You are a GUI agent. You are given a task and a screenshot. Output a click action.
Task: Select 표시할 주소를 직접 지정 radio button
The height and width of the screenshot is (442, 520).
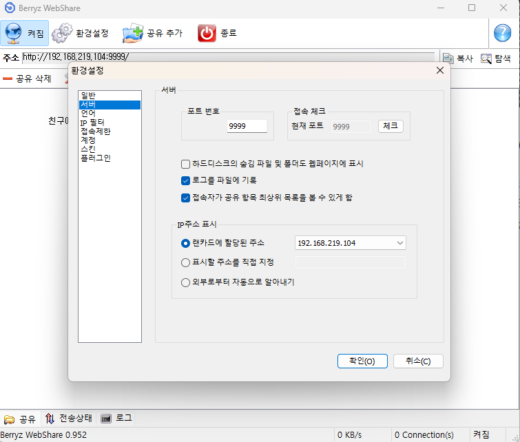(185, 262)
